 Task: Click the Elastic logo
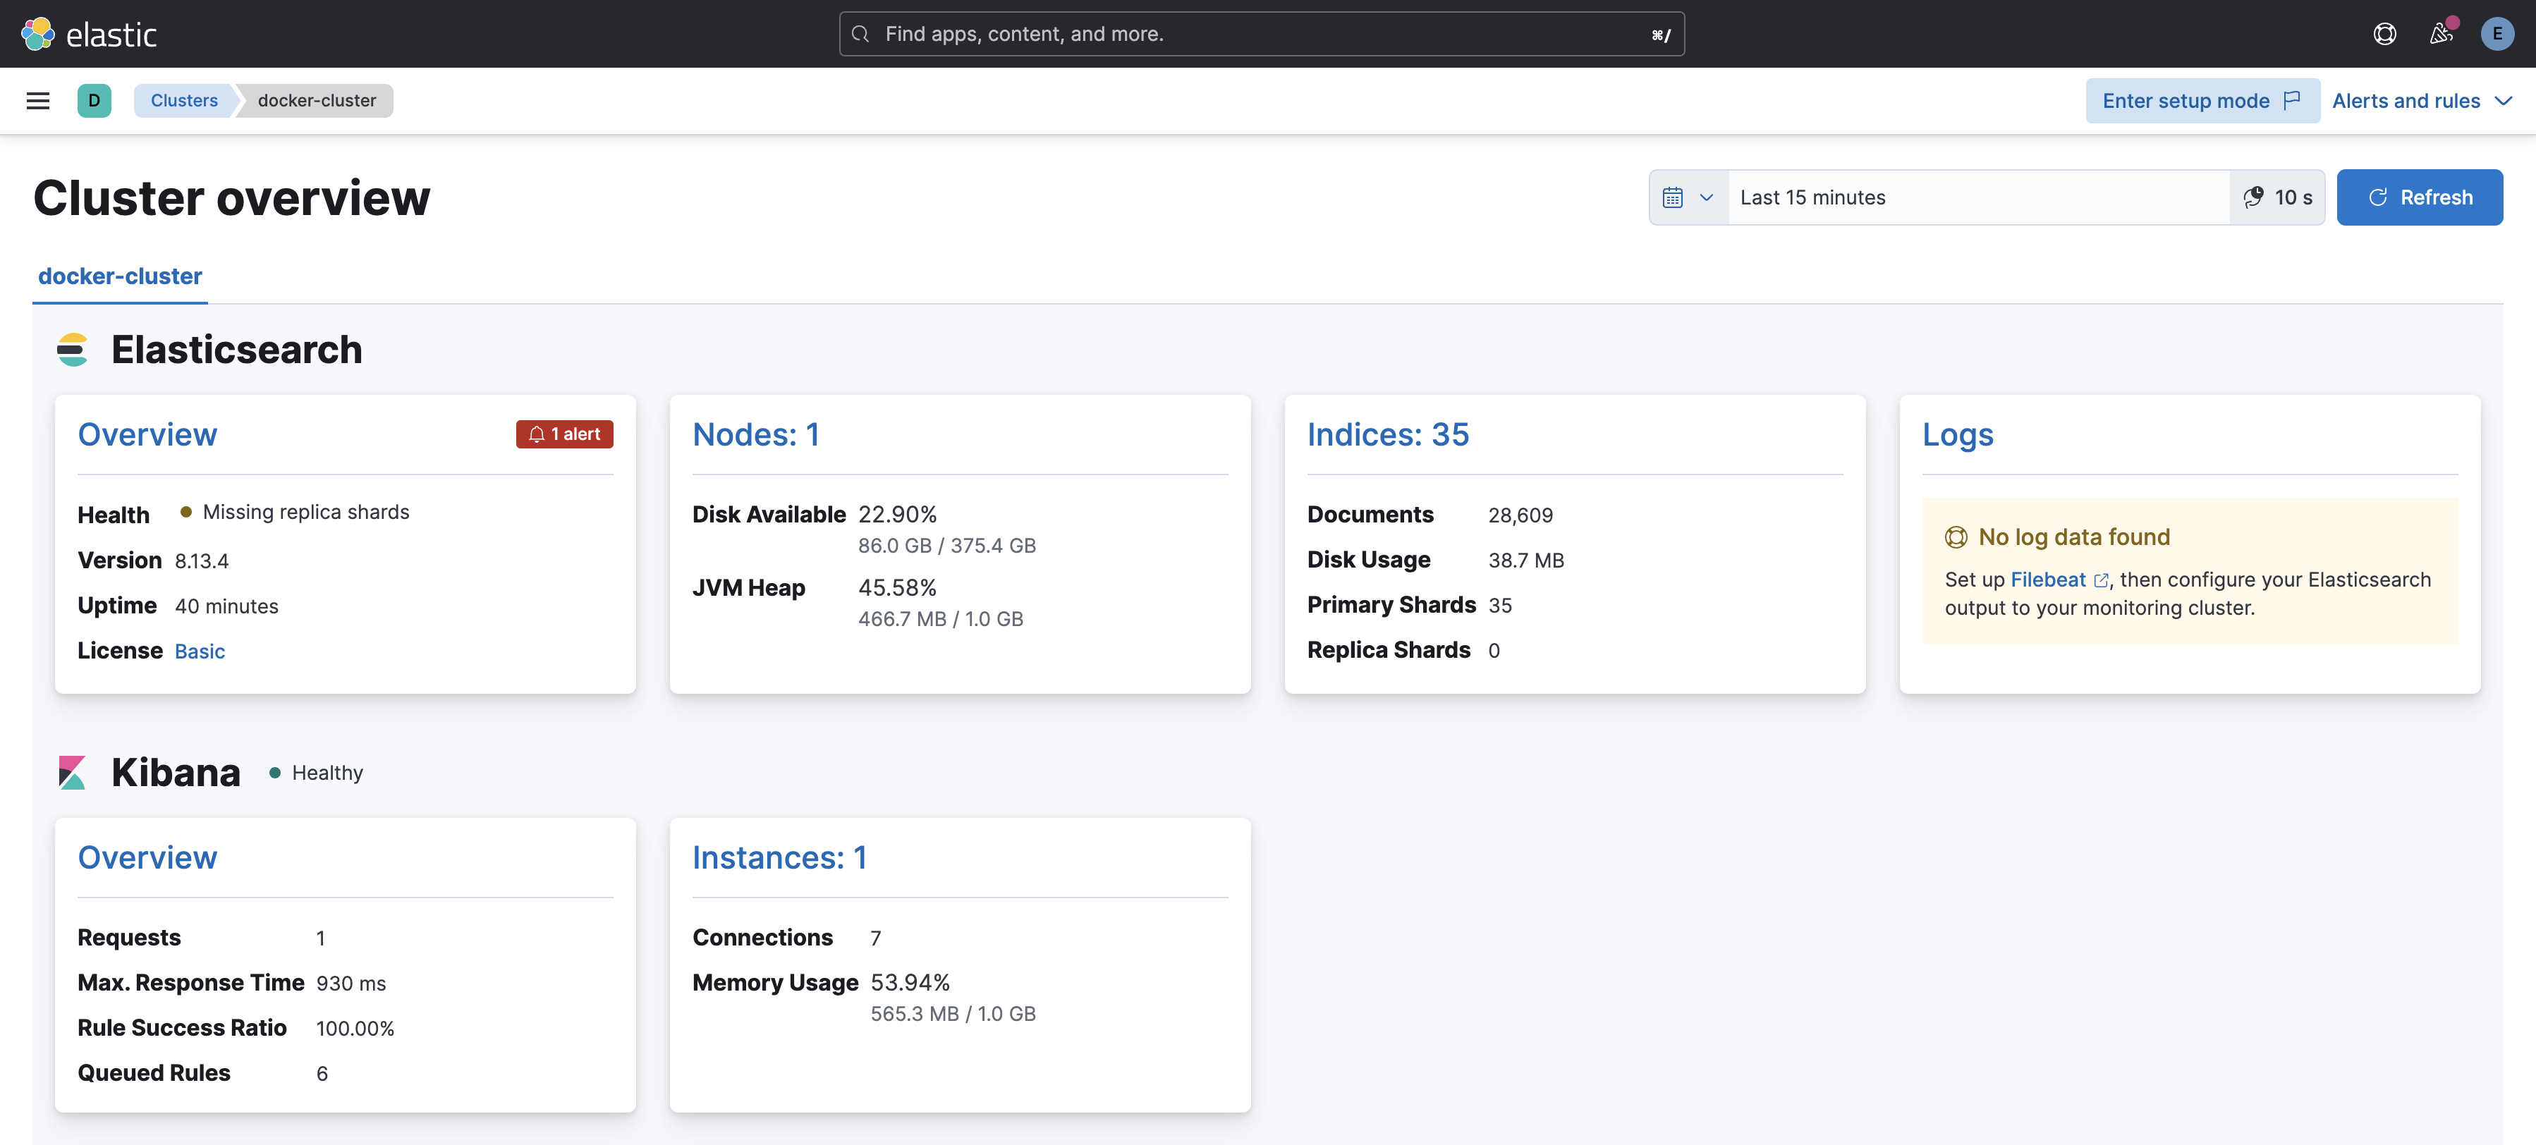[89, 33]
